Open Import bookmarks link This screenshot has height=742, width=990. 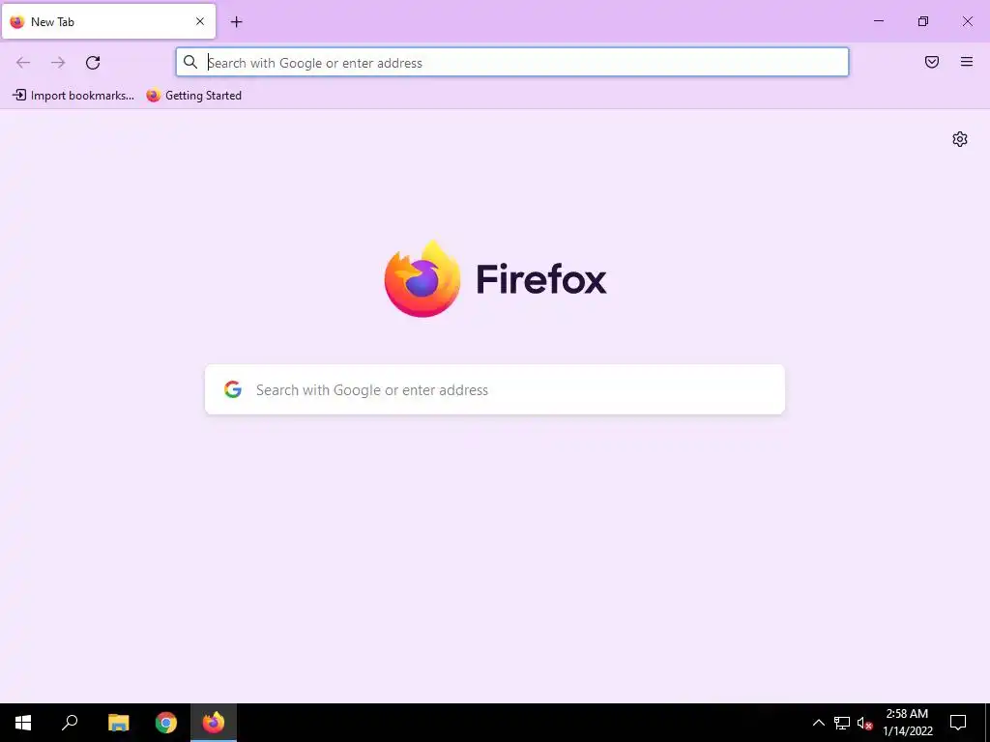coord(73,96)
